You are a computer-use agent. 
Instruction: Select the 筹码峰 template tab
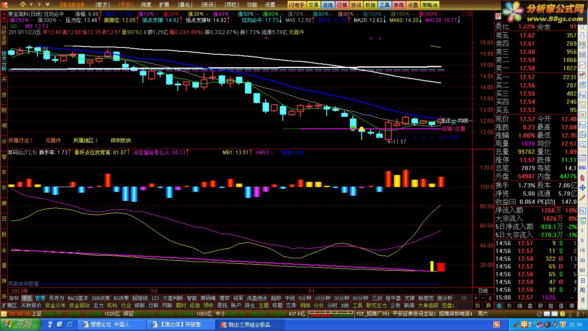tap(208, 298)
